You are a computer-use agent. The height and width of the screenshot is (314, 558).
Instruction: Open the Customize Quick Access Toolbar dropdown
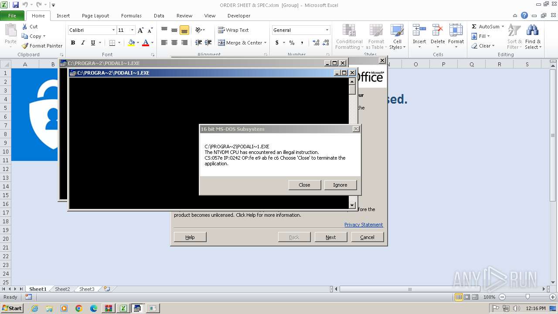[x=53, y=5]
